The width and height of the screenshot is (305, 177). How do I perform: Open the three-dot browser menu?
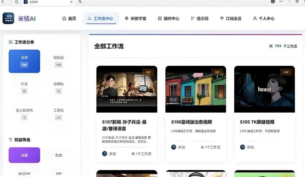click(281, 1)
